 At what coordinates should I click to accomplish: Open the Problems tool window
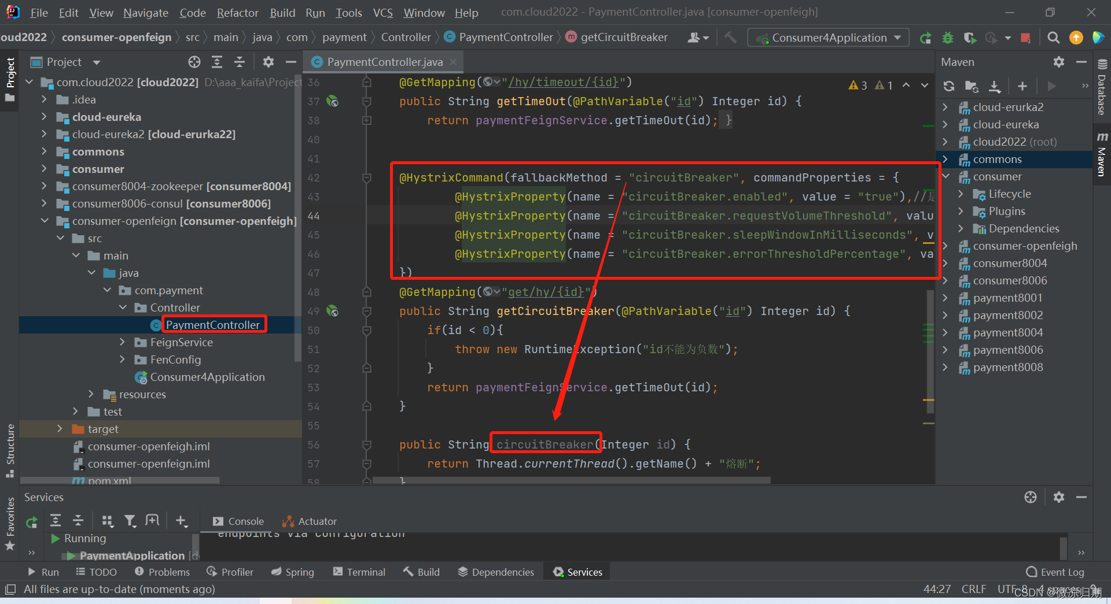[162, 572]
